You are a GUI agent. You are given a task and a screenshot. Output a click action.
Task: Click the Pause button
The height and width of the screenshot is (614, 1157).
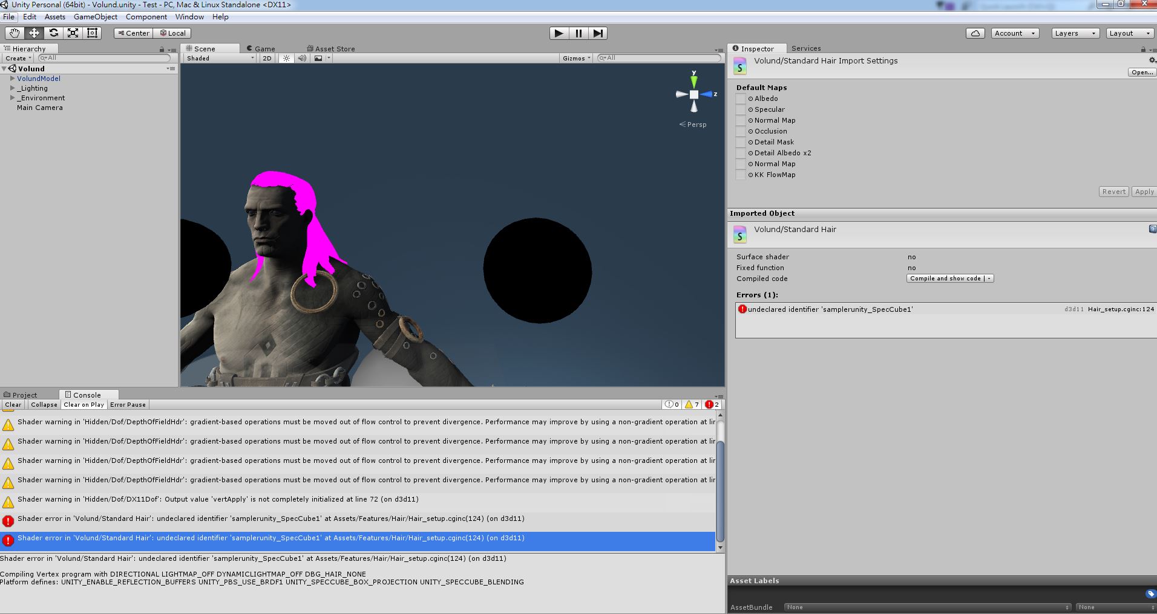click(x=578, y=33)
